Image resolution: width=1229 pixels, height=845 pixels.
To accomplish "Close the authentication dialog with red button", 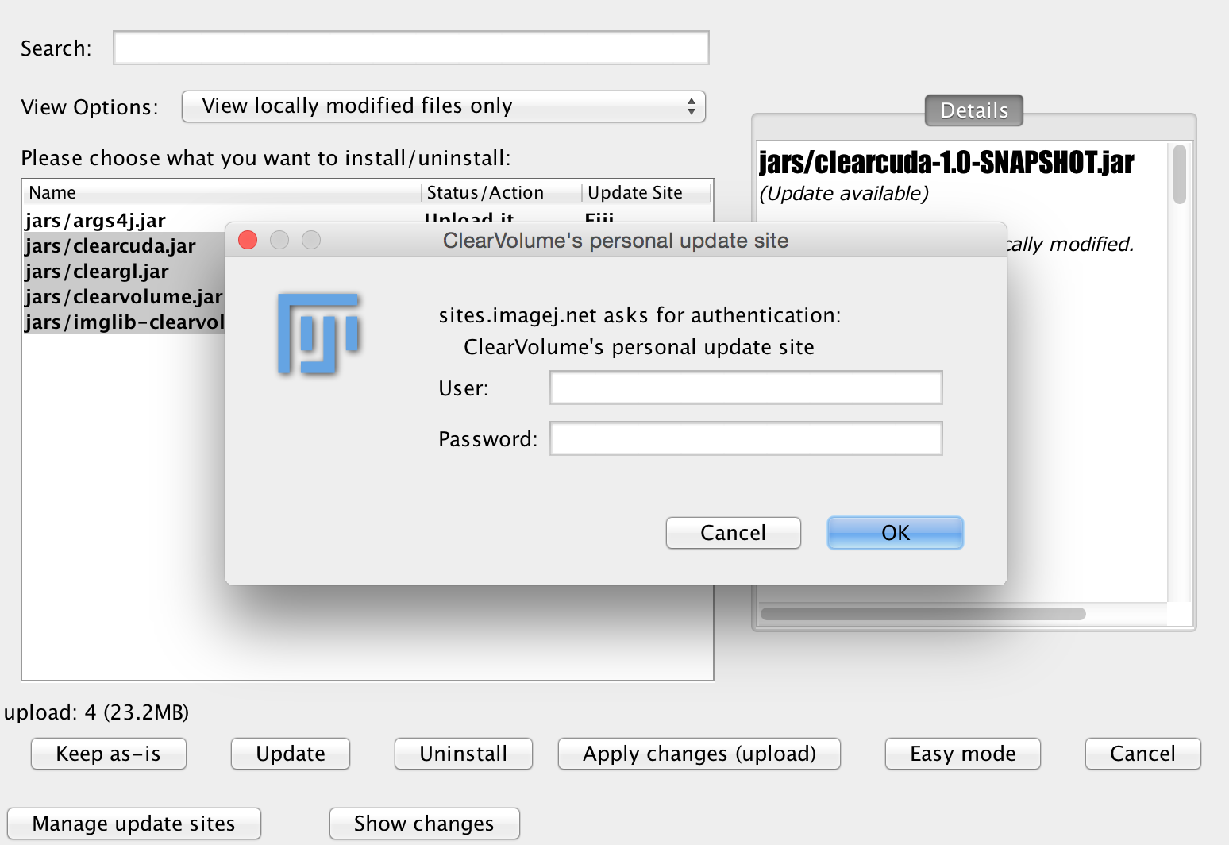I will (x=248, y=240).
